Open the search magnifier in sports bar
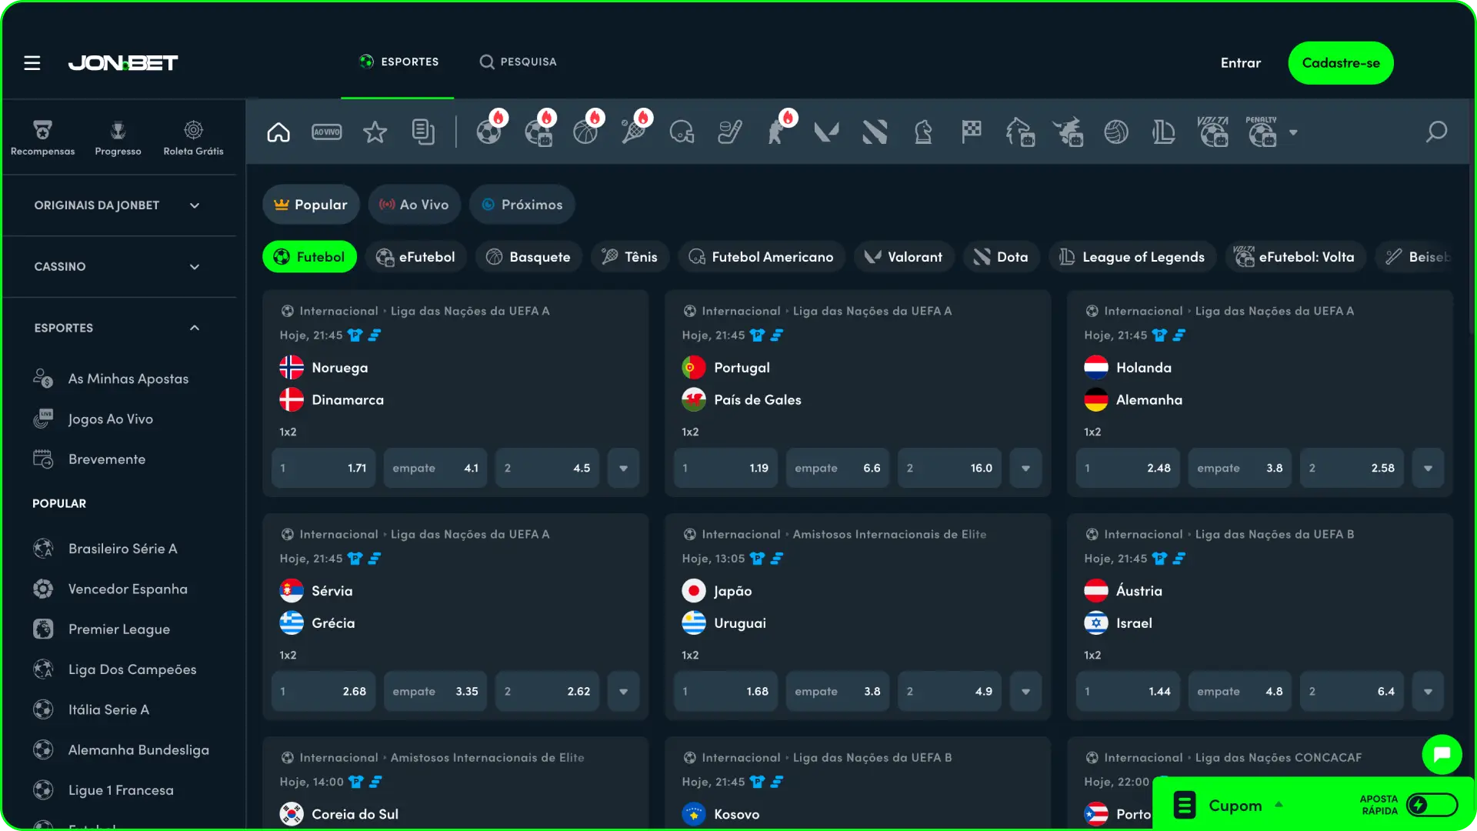 (1436, 132)
